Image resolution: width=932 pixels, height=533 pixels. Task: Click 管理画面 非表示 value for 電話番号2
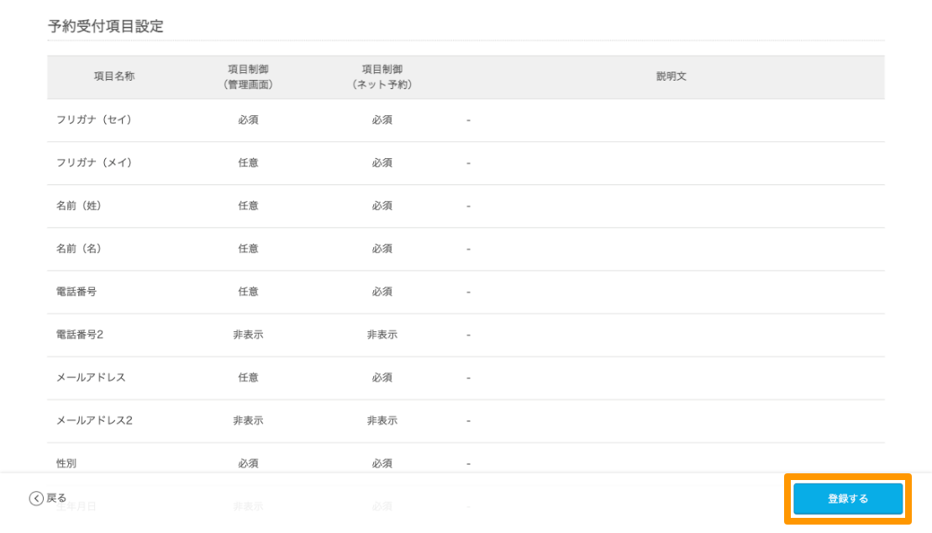pyautogui.click(x=248, y=335)
